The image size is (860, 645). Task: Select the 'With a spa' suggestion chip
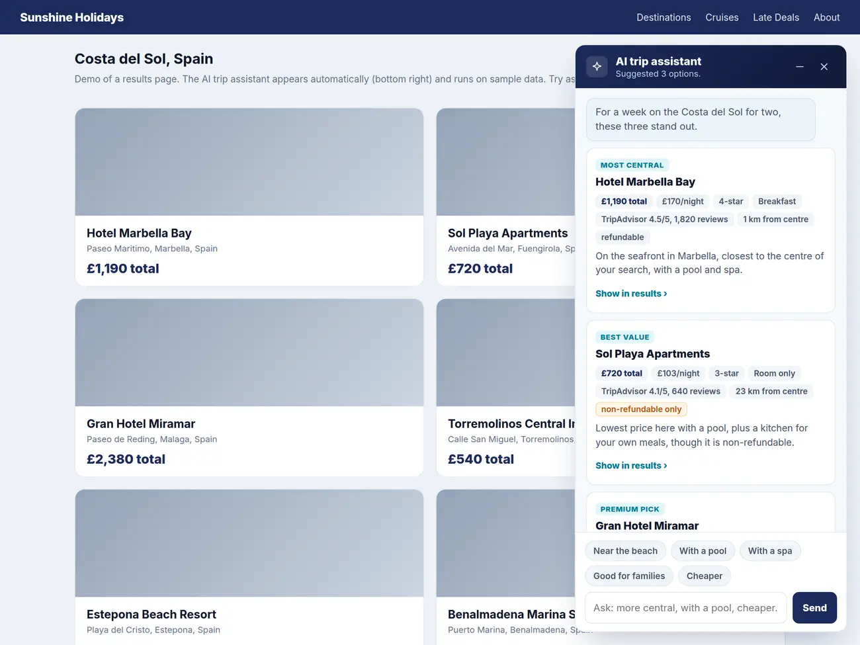[x=770, y=551]
